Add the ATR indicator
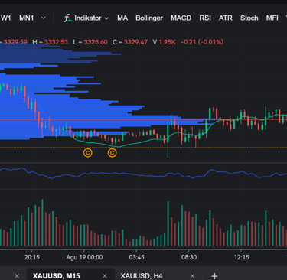Viewport: 287px width, 280px height. (x=226, y=18)
